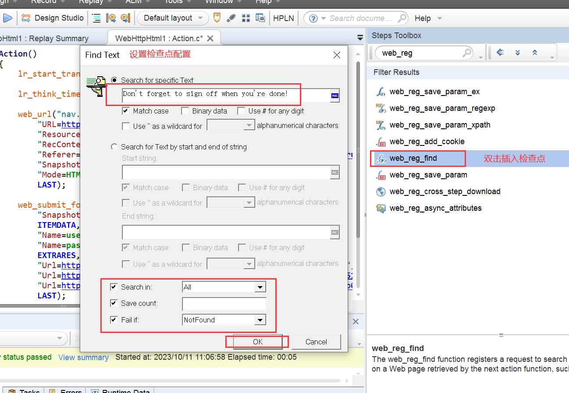Switch to the Replay Summary tab
The image size is (569, 393).
(44, 39)
